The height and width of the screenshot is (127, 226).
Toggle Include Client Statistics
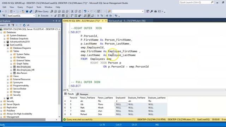(x=80, y=16)
